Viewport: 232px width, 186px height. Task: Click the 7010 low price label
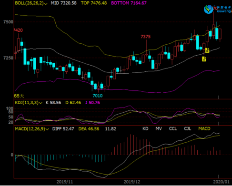[x=98, y=96]
